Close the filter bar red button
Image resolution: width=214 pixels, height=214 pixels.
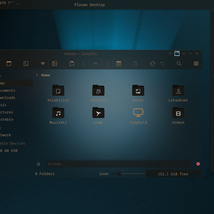click(x=198, y=164)
